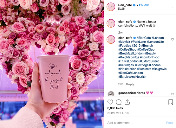Open gconconinteriores username link

coord(132,93)
